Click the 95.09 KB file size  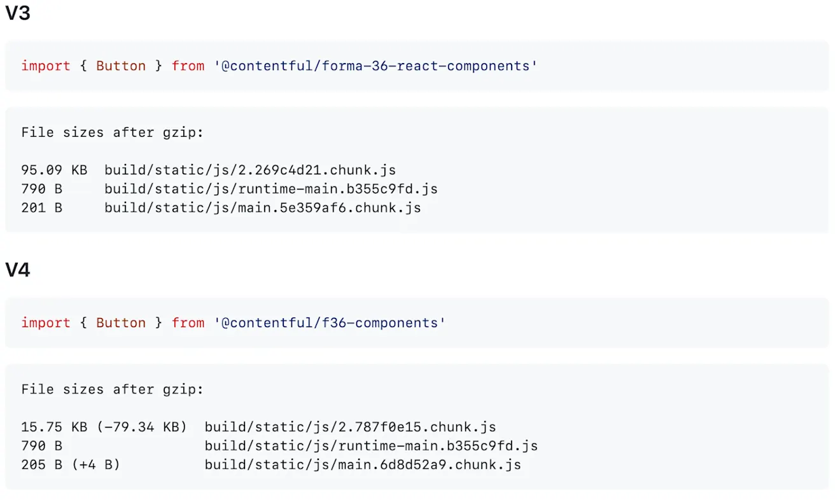[x=54, y=170]
